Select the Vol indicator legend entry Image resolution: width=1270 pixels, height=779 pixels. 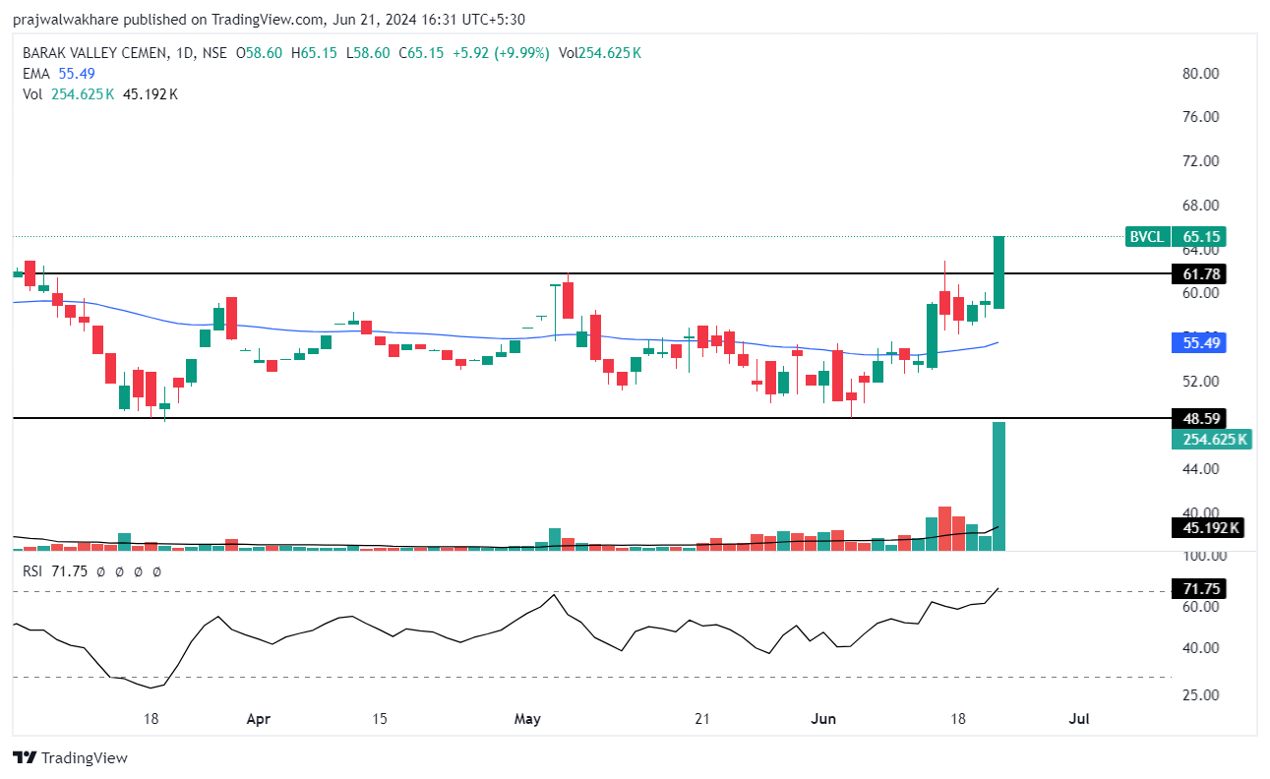click(33, 94)
